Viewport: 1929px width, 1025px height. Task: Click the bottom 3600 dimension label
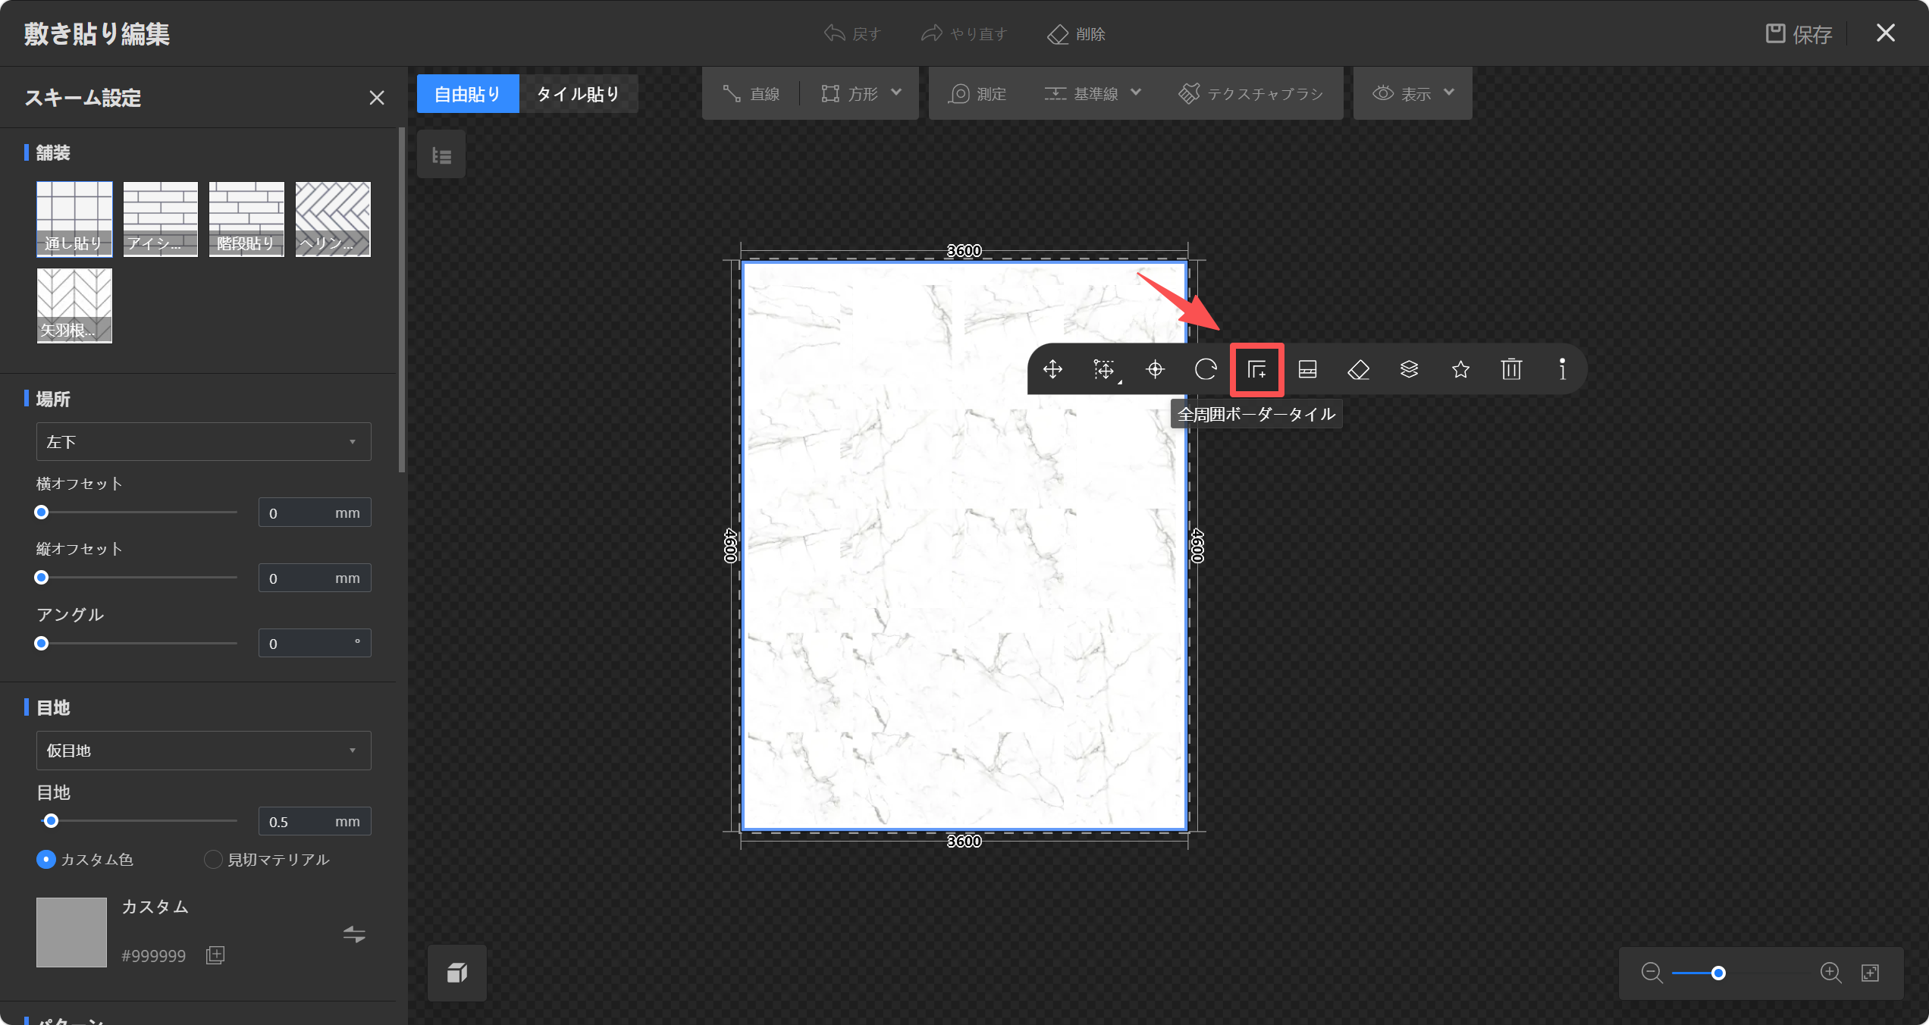[x=964, y=841]
